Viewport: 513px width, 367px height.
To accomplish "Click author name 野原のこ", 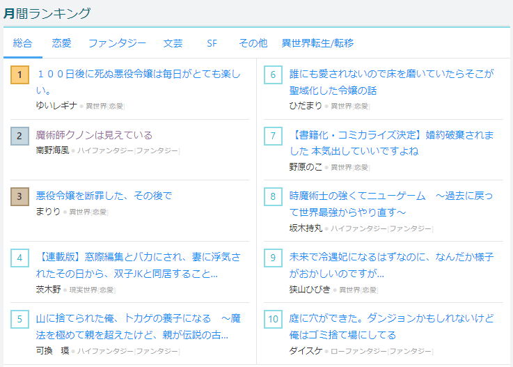I will pyautogui.click(x=306, y=167).
